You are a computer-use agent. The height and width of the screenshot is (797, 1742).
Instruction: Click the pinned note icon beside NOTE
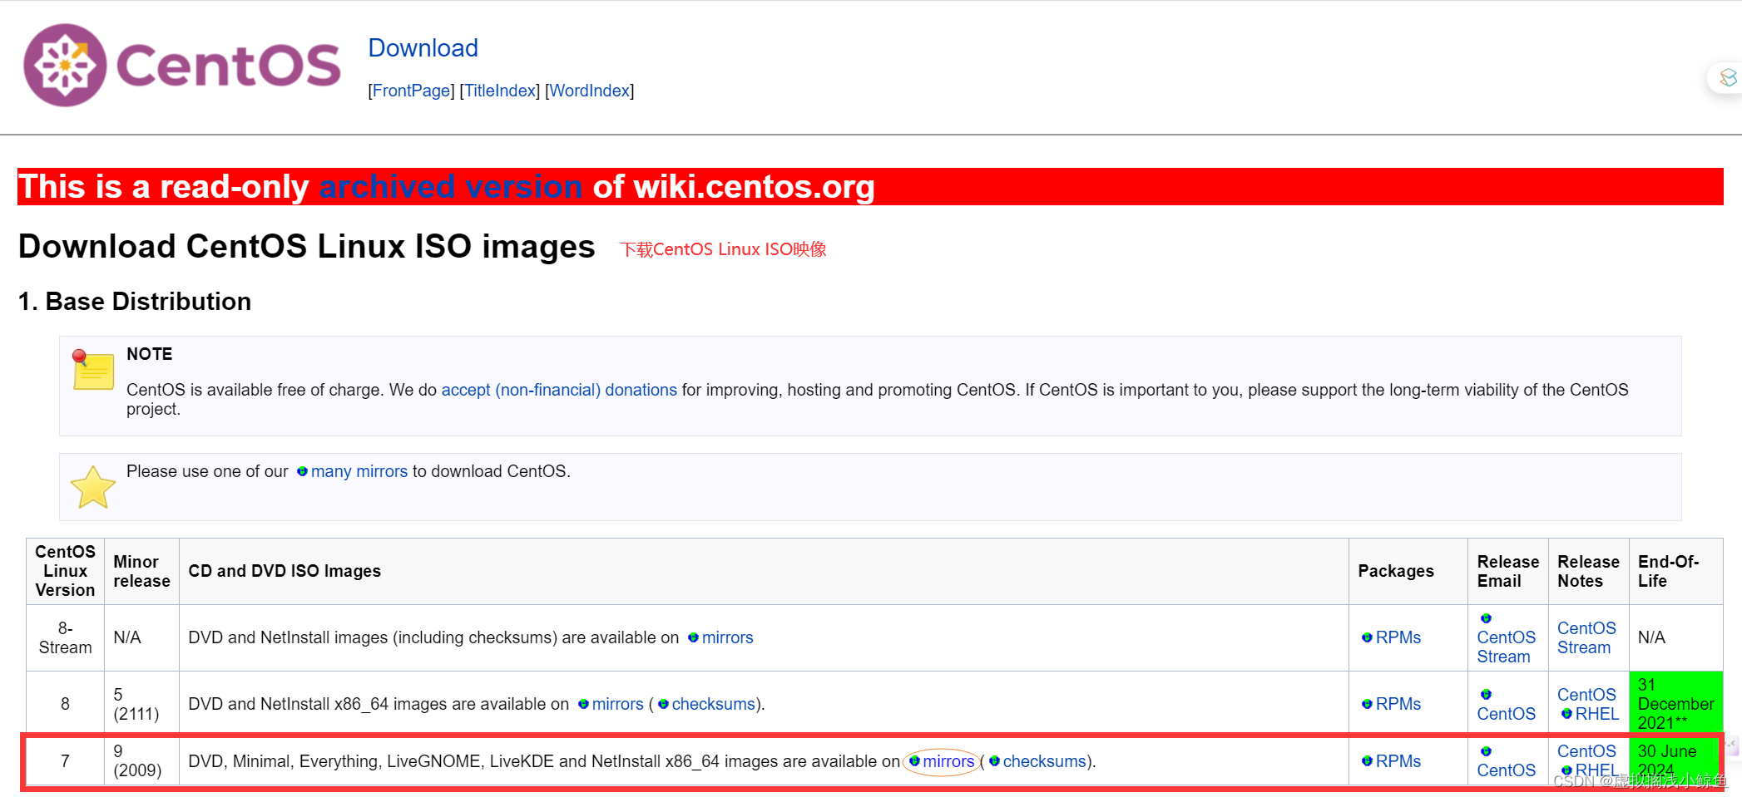pyautogui.click(x=92, y=370)
